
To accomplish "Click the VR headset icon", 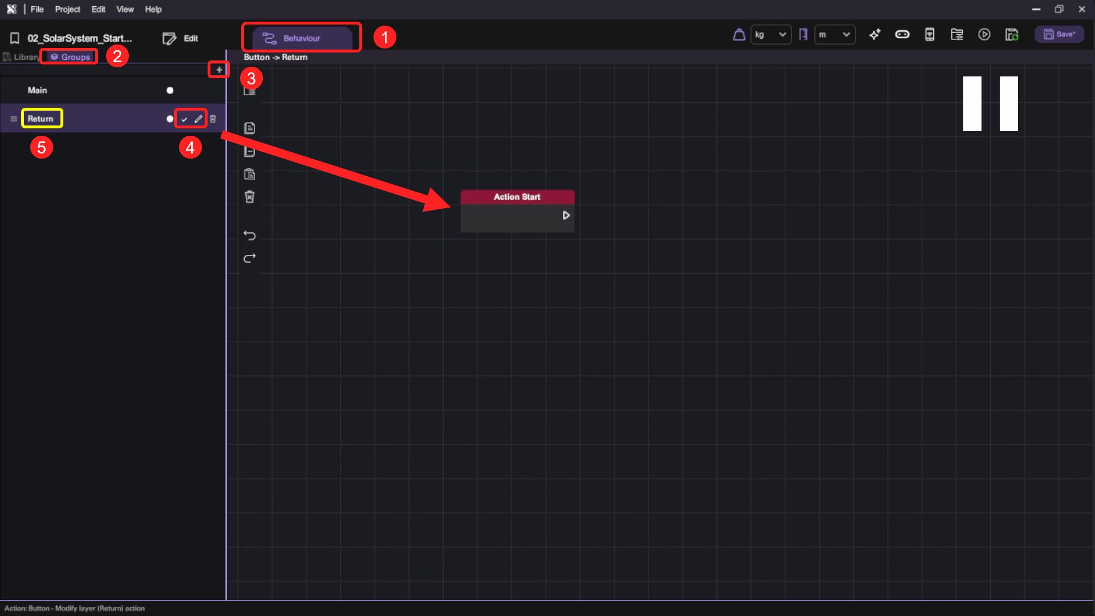I will point(902,35).
